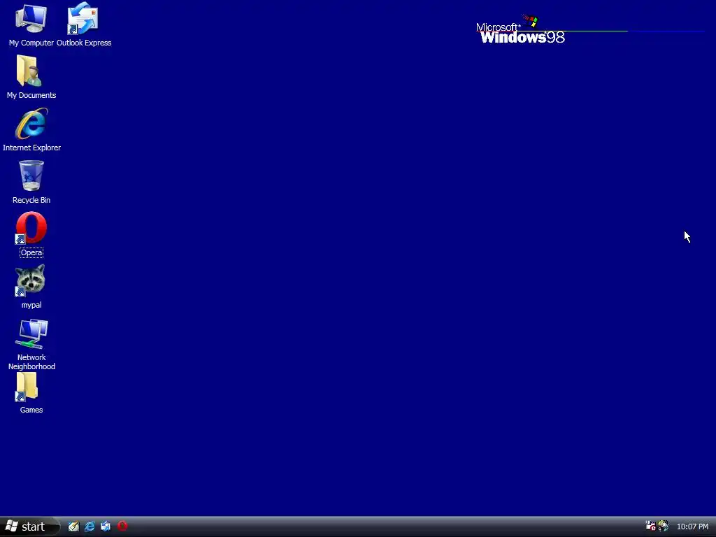Open the start menu button
The height and width of the screenshot is (537, 716).
point(29,527)
